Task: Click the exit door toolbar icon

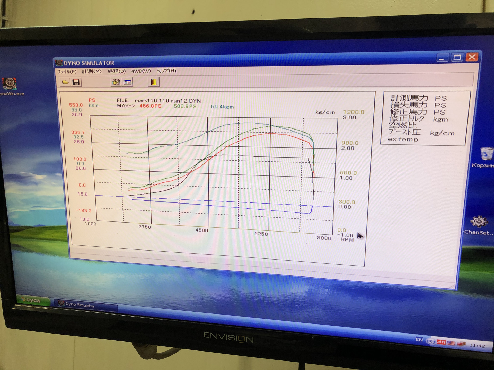Action: coord(154,82)
